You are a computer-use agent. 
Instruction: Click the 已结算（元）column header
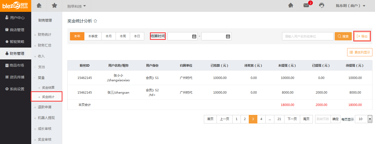220,66
